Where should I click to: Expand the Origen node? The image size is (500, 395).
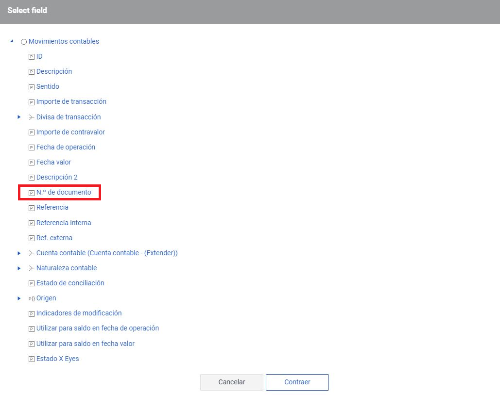point(19,298)
